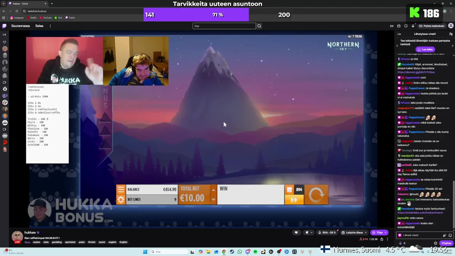Increase total bet with up arrow
Screen dimensions: 455x256
click(213, 190)
